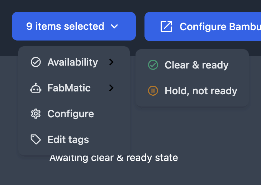Click the orange pause circle icon
The image size is (261, 185).
tap(153, 91)
